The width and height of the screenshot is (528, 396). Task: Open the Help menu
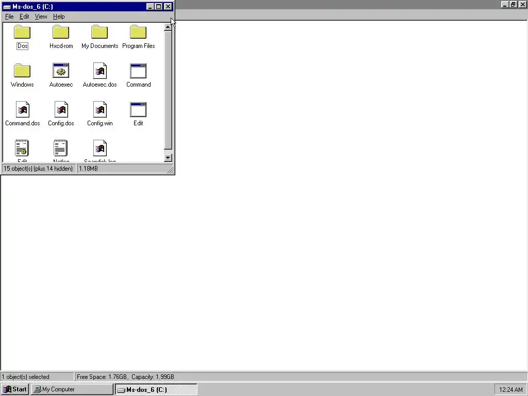tap(59, 16)
